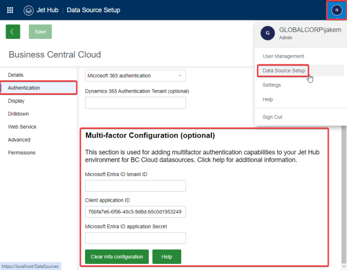This screenshot has height=270, width=347.
Task: Click the GLOBALCORP\jakem username text
Action: pyautogui.click(x=310, y=30)
